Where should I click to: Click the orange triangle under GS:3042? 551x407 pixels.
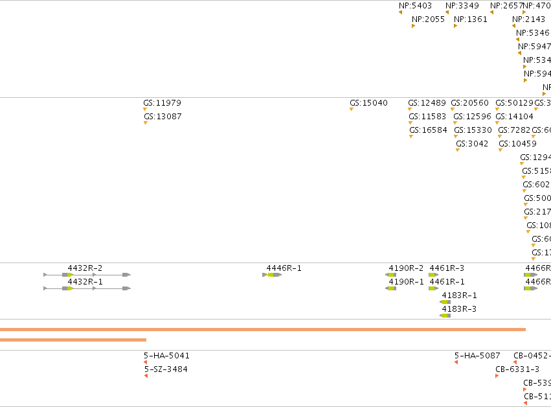tap(458, 150)
